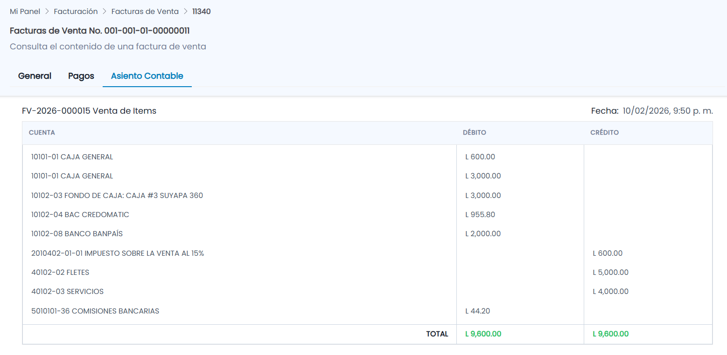Click the DÉBITO column header
This screenshot has height=355, width=727.
coord(475,133)
